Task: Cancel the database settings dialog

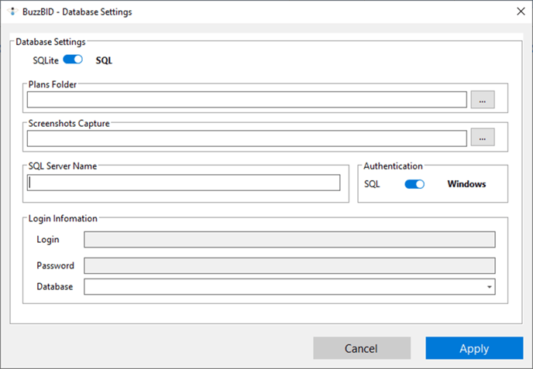Action: [362, 348]
